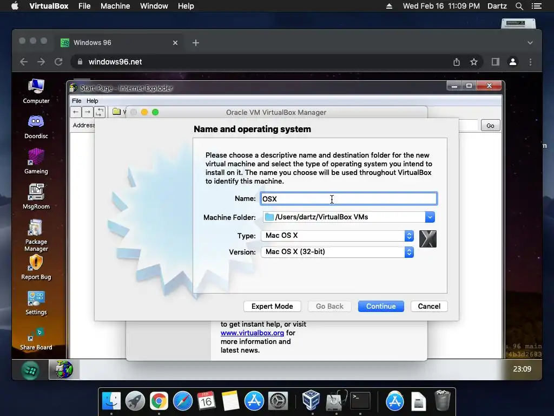Open Finder from the Dock
The image size is (554, 416).
click(111, 401)
